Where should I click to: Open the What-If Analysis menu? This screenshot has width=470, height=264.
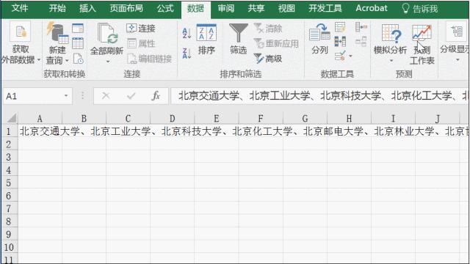coord(390,43)
